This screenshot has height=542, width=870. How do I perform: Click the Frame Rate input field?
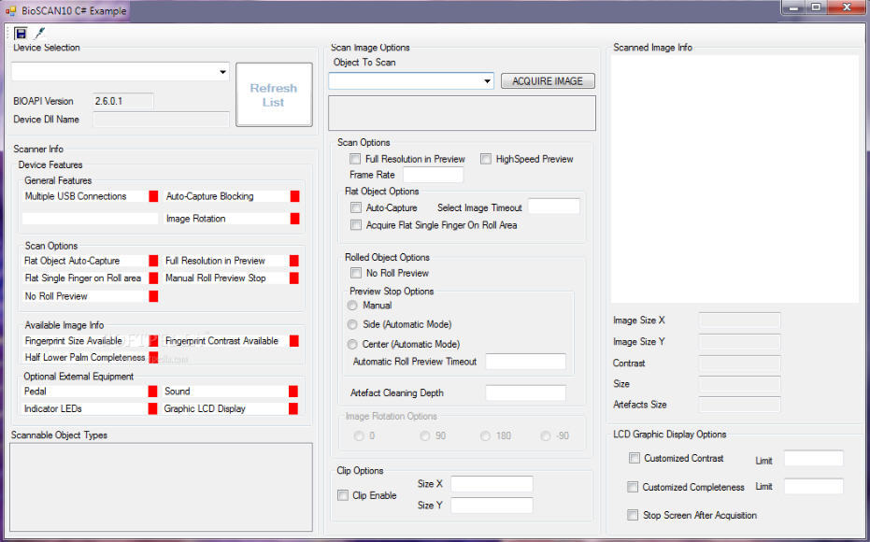(x=434, y=174)
